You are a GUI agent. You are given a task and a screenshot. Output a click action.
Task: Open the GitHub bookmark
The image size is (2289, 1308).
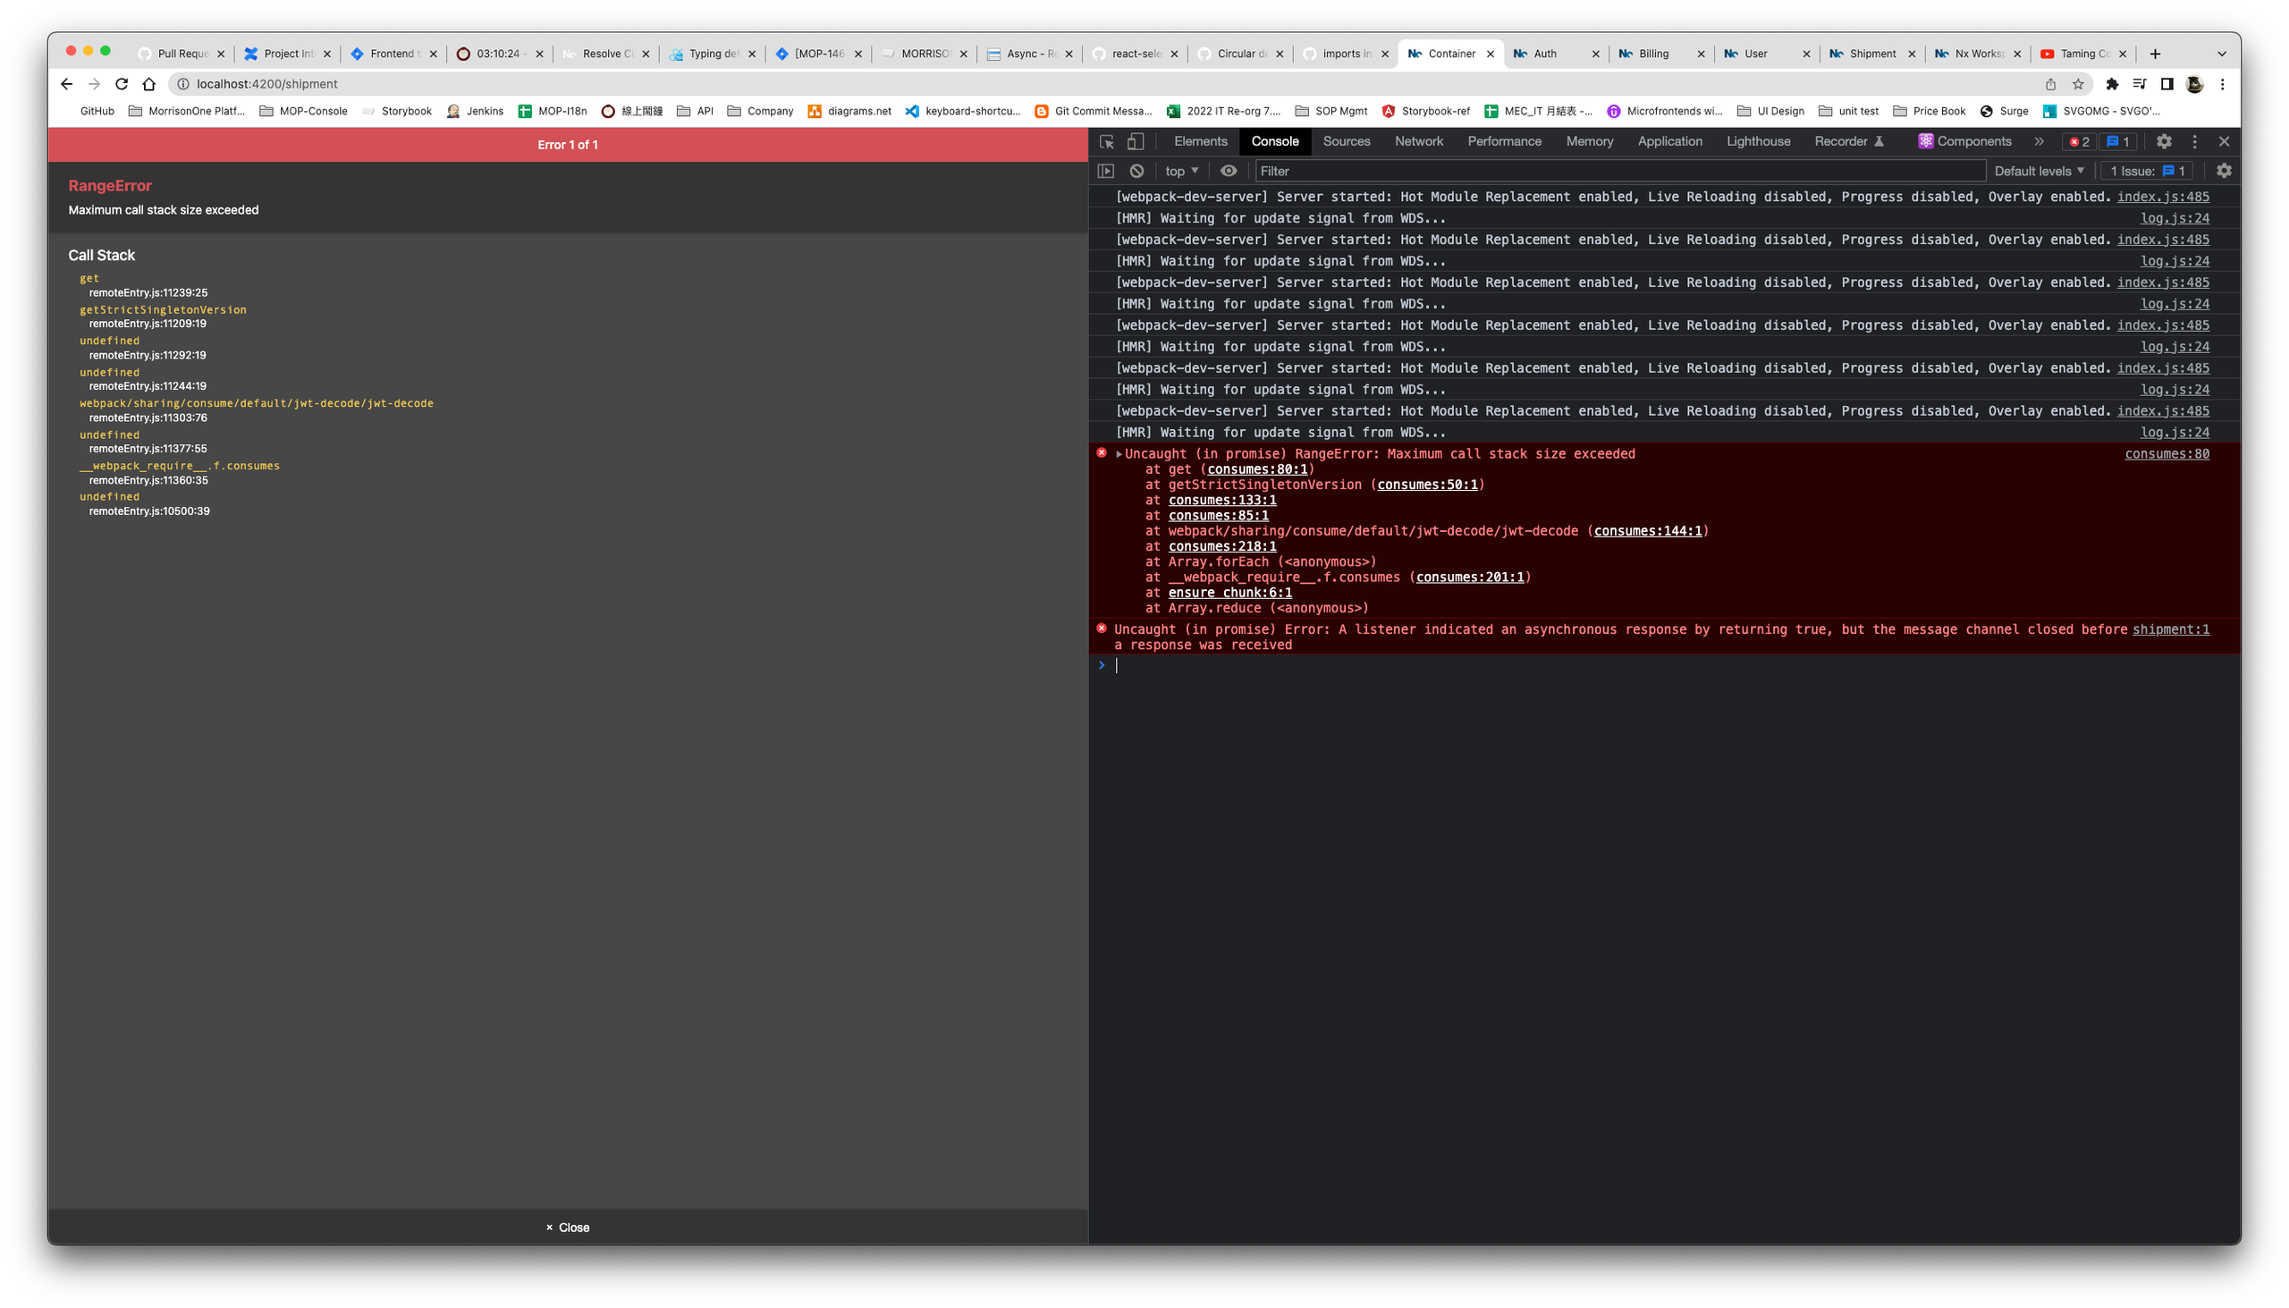click(x=97, y=112)
